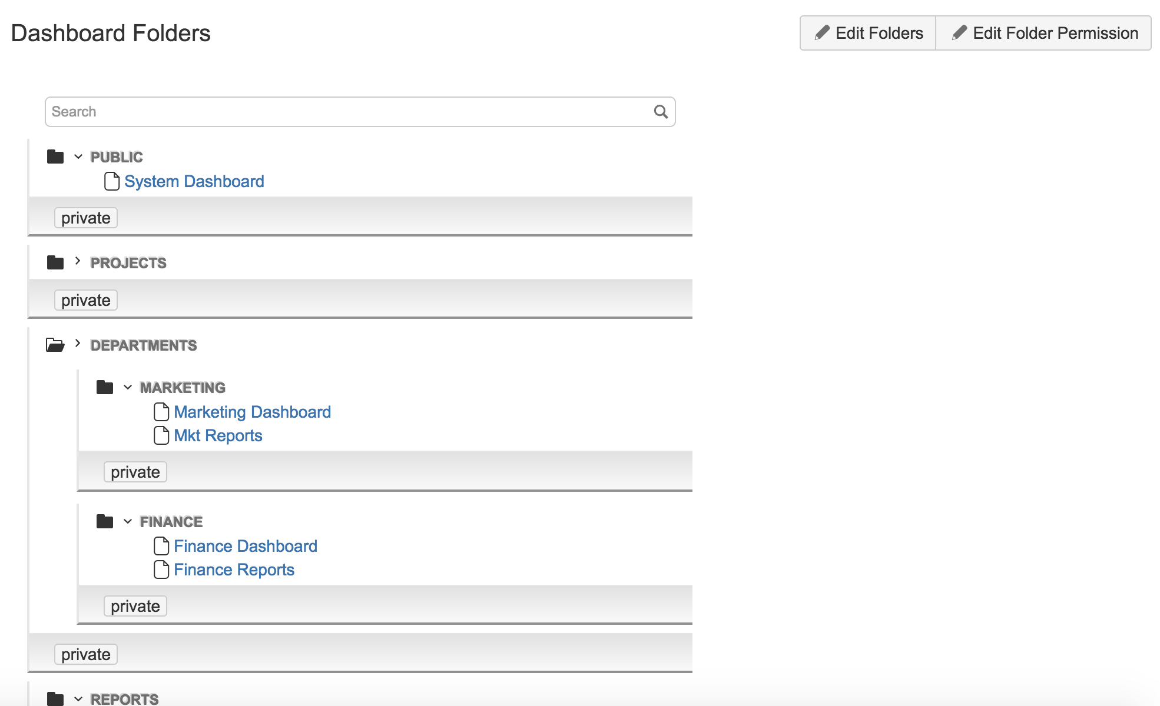The width and height of the screenshot is (1160, 706).
Task: Click the Finance Reports page icon
Action: [161, 570]
